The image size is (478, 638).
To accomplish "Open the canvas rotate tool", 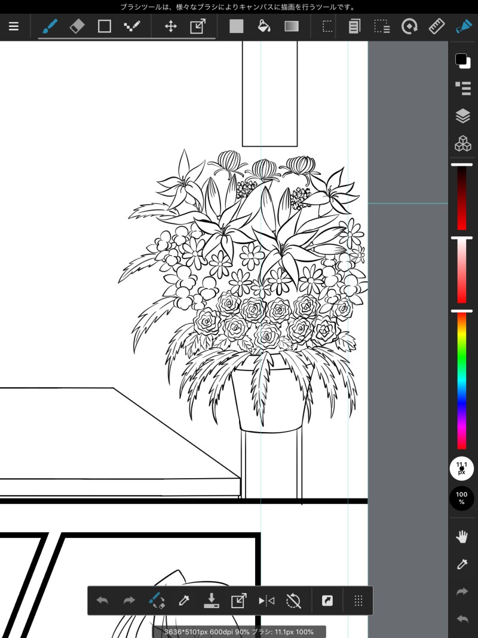I will pyautogui.click(x=409, y=26).
